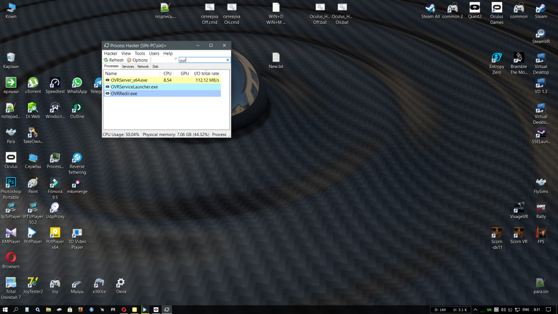Open the View menu
The image size is (558, 314).
pyautogui.click(x=126, y=54)
